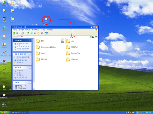153x114 pixels.
Task: Open the File menu
Action: (x=15, y=30)
